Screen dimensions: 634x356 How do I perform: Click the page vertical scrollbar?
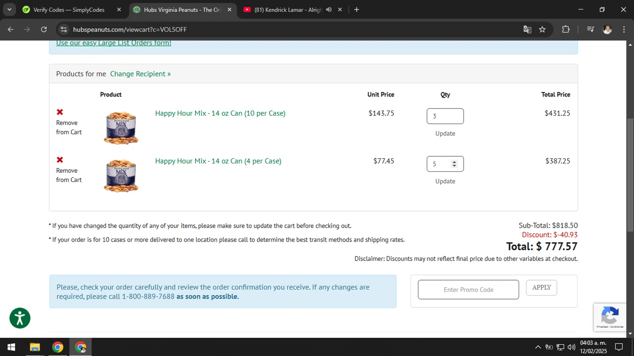[x=630, y=175]
